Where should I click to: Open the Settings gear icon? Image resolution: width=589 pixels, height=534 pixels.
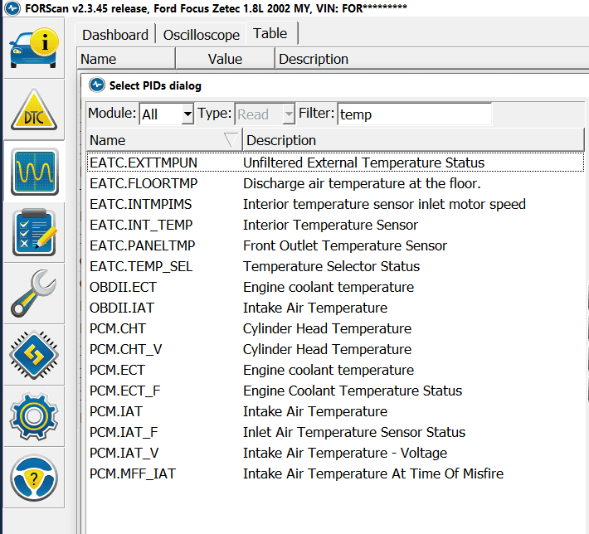pyautogui.click(x=34, y=416)
